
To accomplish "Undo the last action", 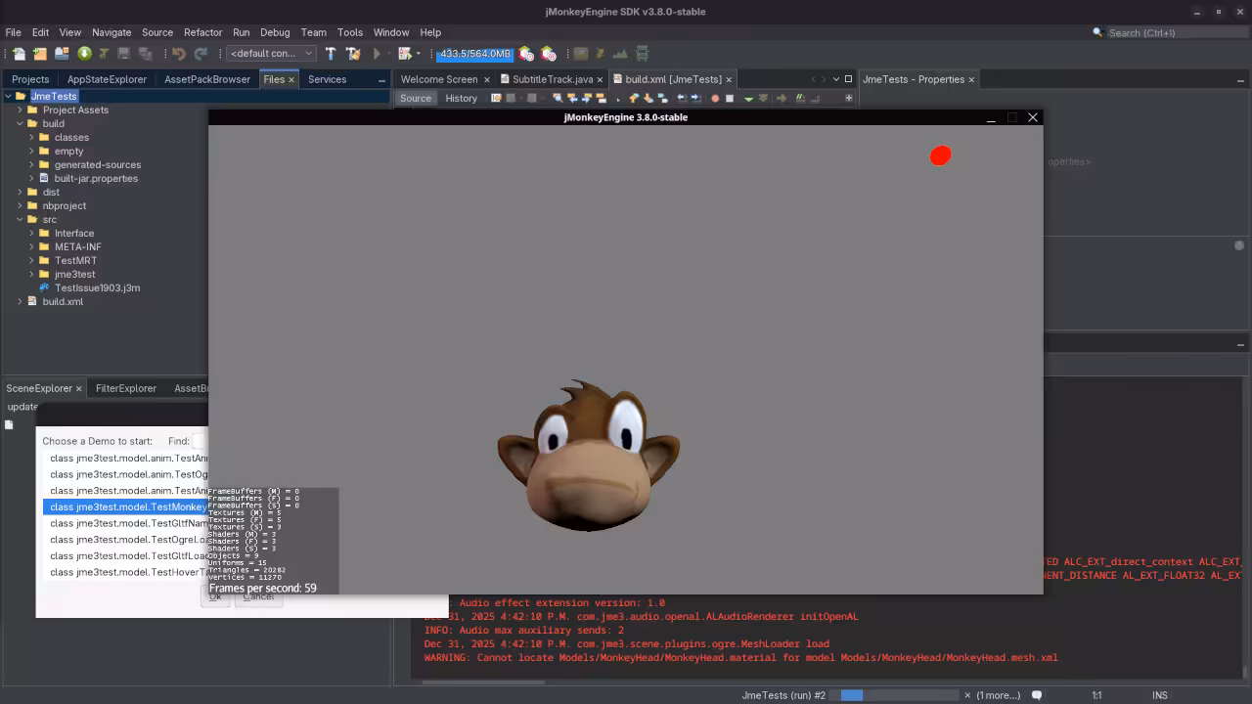I will click(179, 54).
